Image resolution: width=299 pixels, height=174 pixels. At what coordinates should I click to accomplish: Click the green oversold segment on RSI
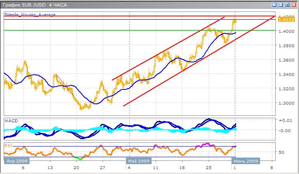(x=78, y=158)
